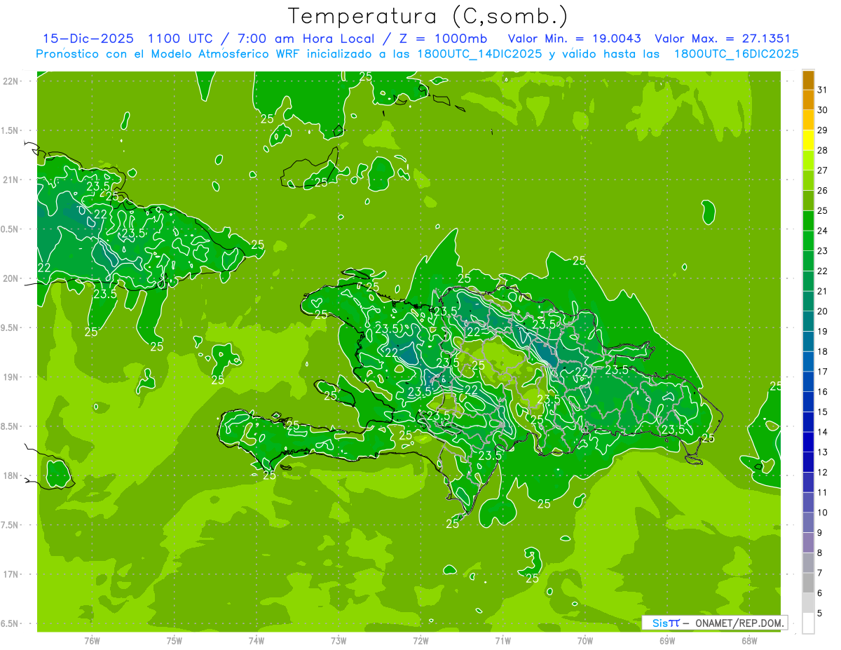Click the 72W longitude axis label
This screenshot has width=841, height=650.
point(420,640)
